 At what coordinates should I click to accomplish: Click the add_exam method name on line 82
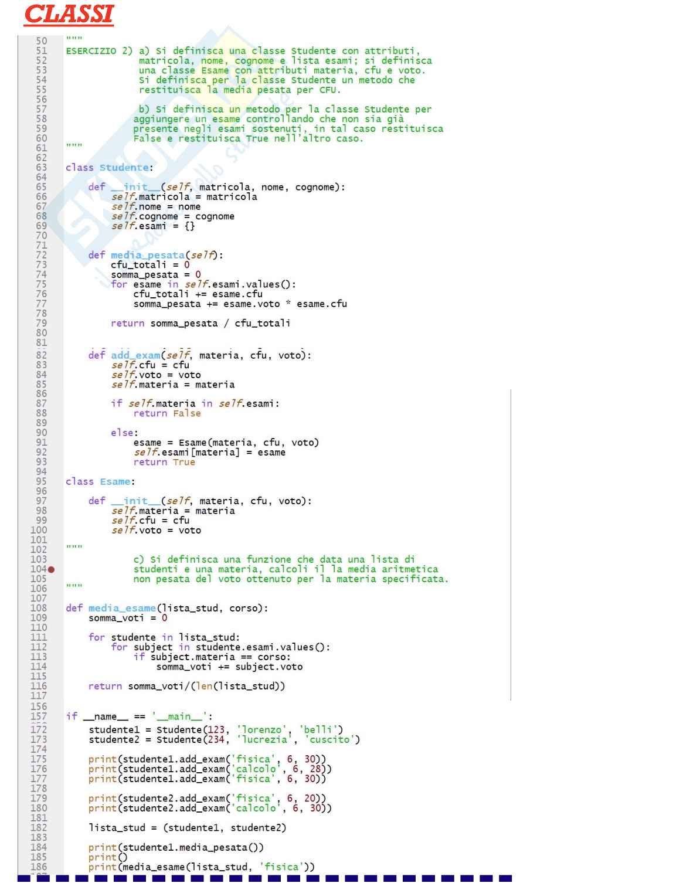[x=135, y=355]
